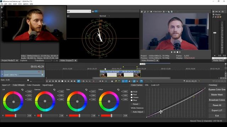
Task: Click the Export LUT button
Action: tap(217, 110)
